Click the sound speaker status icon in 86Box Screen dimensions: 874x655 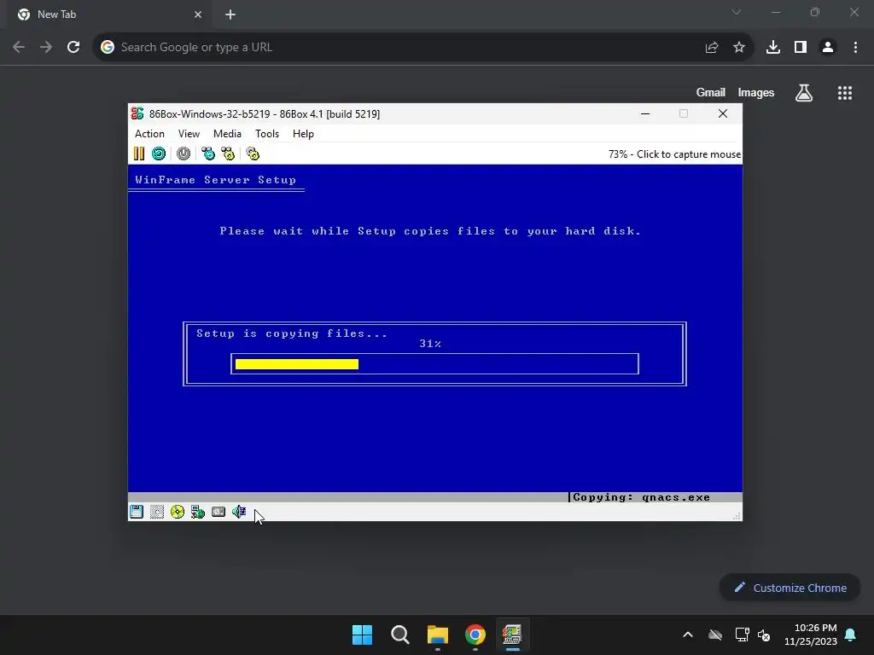tap(239, 512)
